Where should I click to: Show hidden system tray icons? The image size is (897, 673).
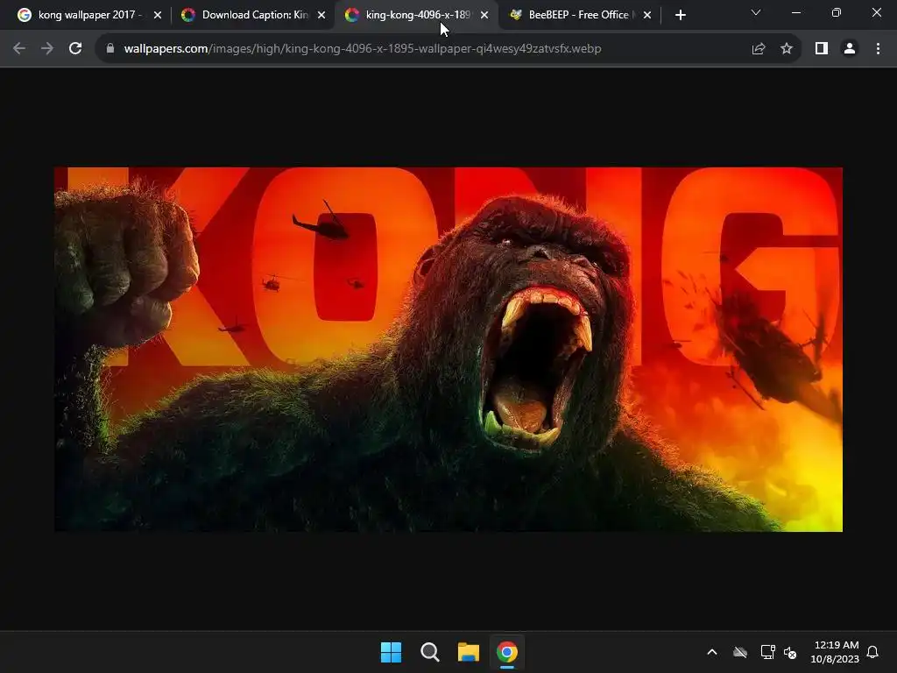[x=712, y=652]
